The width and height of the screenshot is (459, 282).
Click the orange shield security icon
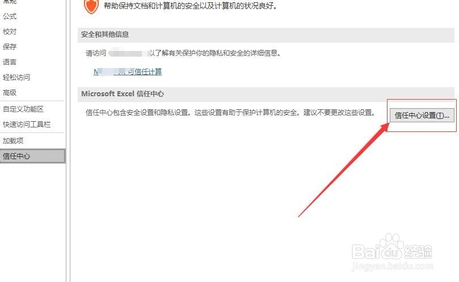[91, 6]
